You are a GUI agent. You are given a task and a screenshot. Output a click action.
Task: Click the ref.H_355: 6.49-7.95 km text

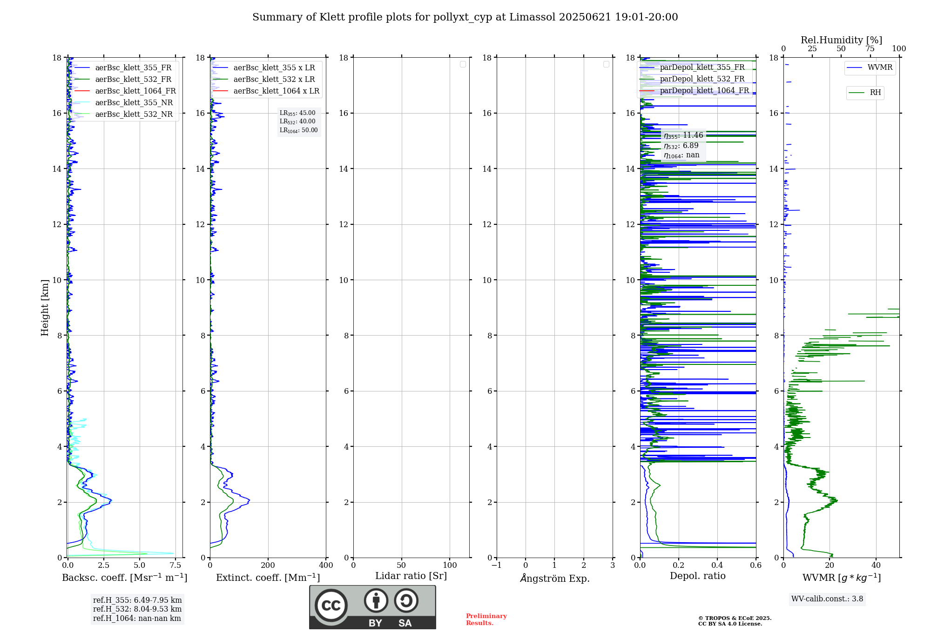coord(137,600)
